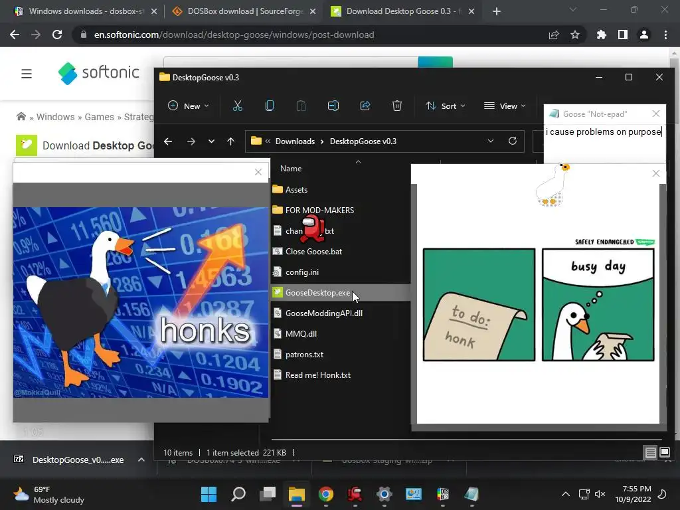This screenshot has height=510, width=680.
Task: Switch to large icons view in status bar
Action: tap(664, 453)
